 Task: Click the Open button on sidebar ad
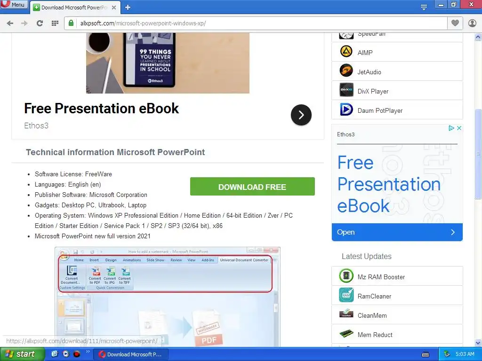(397, 232)
